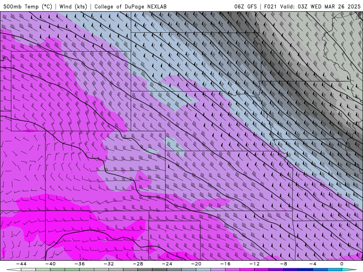363x272 pixels.
Task: Click the "Valid: 03Z WED MAR 26 2025" text
Action: (x=320, y=6)
